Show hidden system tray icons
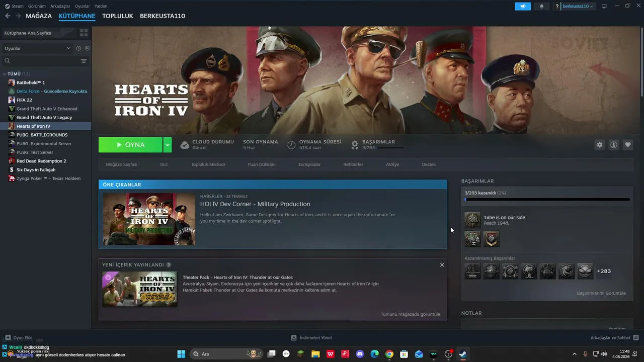 [x=575, y=354]
